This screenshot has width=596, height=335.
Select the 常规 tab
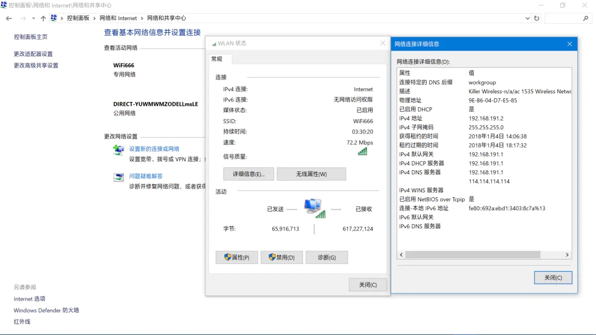(x=217, y=59)
